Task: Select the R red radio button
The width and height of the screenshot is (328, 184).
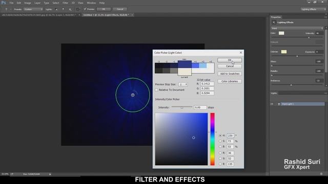Action: [x=220, y=153]
